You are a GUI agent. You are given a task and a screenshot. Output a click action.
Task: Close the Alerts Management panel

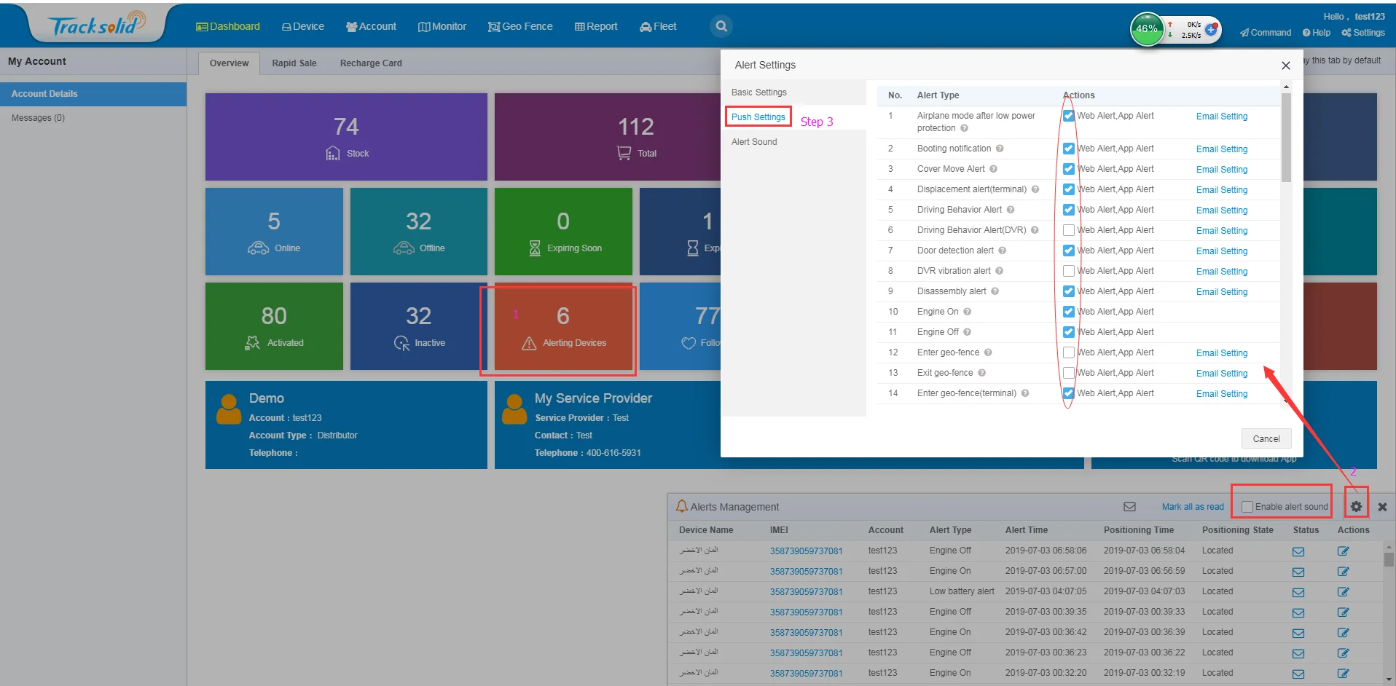(1382, 507)
